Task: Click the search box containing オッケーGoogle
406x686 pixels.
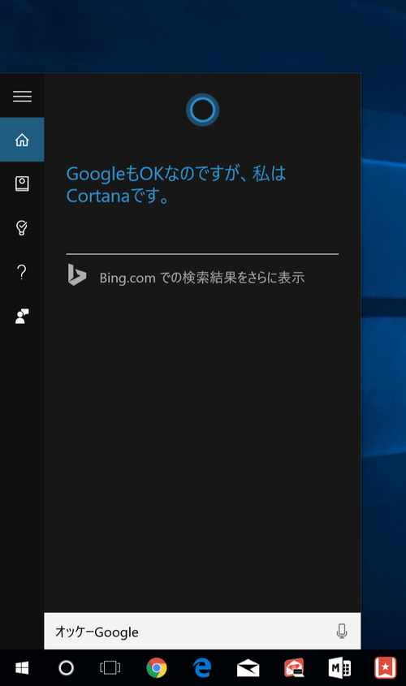Action: coord(202,631)
